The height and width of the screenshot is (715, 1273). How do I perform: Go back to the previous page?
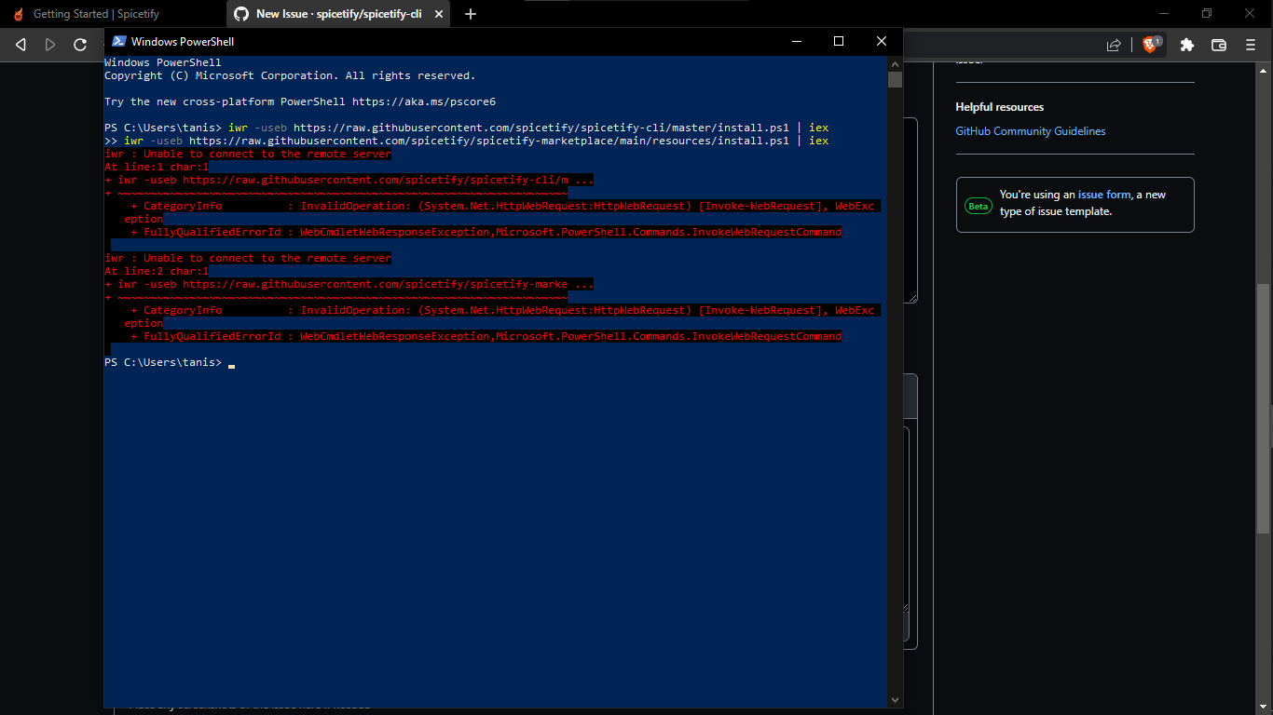[x=20, y=44]
